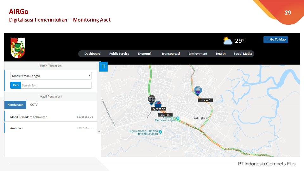Open the Transportasi menu
The width and height of the screenshot is (304, 171).
[x=171, y=54]
